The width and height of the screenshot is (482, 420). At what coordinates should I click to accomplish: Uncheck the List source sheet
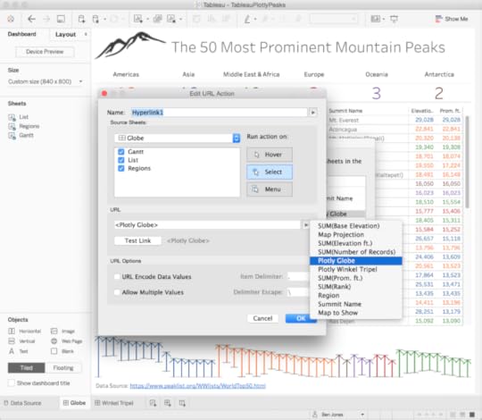121,160
